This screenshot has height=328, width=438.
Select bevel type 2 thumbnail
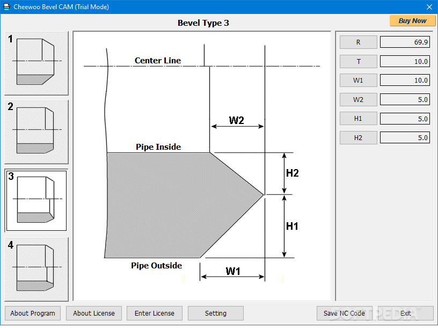[36, 132]
